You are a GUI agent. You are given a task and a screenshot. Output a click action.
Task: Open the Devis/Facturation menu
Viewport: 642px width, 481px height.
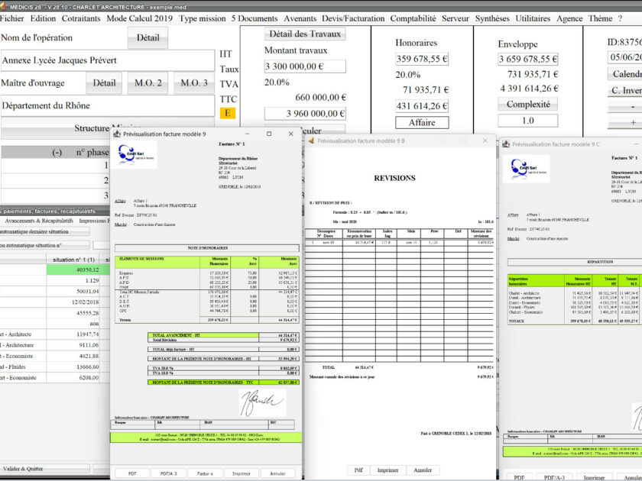(353, 18)
